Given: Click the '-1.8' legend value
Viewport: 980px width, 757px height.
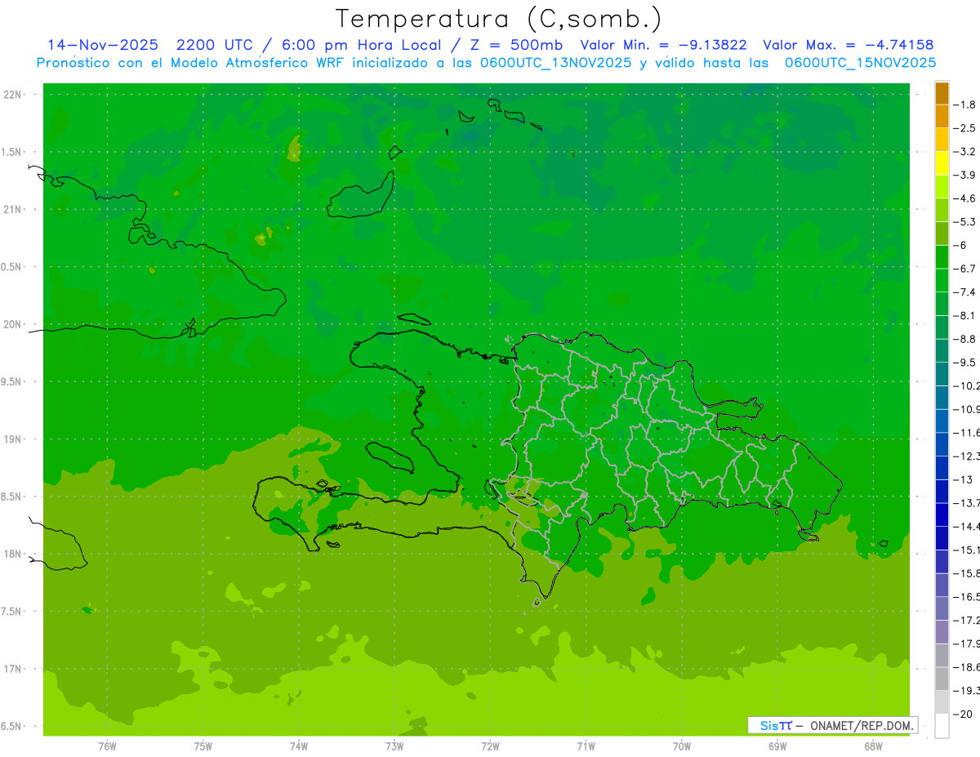Looking at the screenshot, I should pos(965,105).
